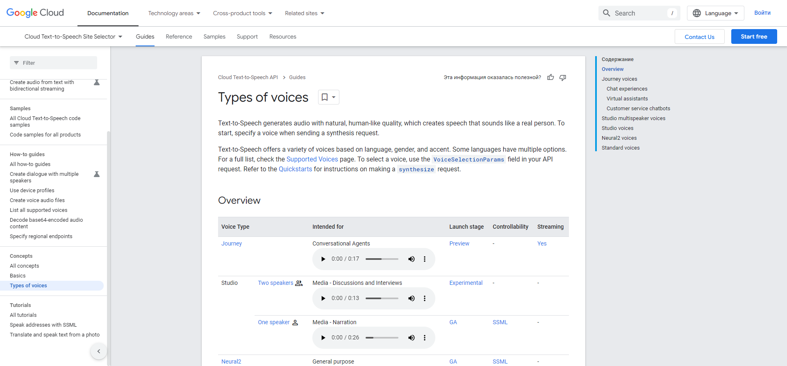The image size is (787, 366).
Task: Play the Journey voice audio sample
Action: (323, 259)
